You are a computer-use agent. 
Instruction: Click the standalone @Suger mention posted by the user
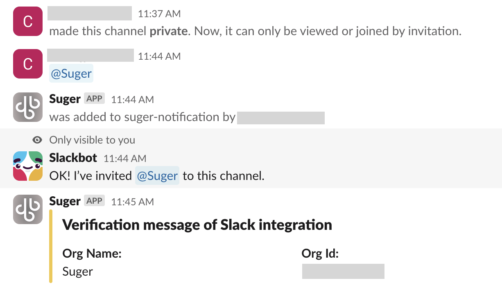71,74
